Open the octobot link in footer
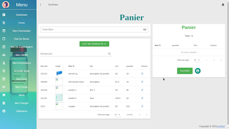Viewport: 229px width, 129px height. [221, 126]
